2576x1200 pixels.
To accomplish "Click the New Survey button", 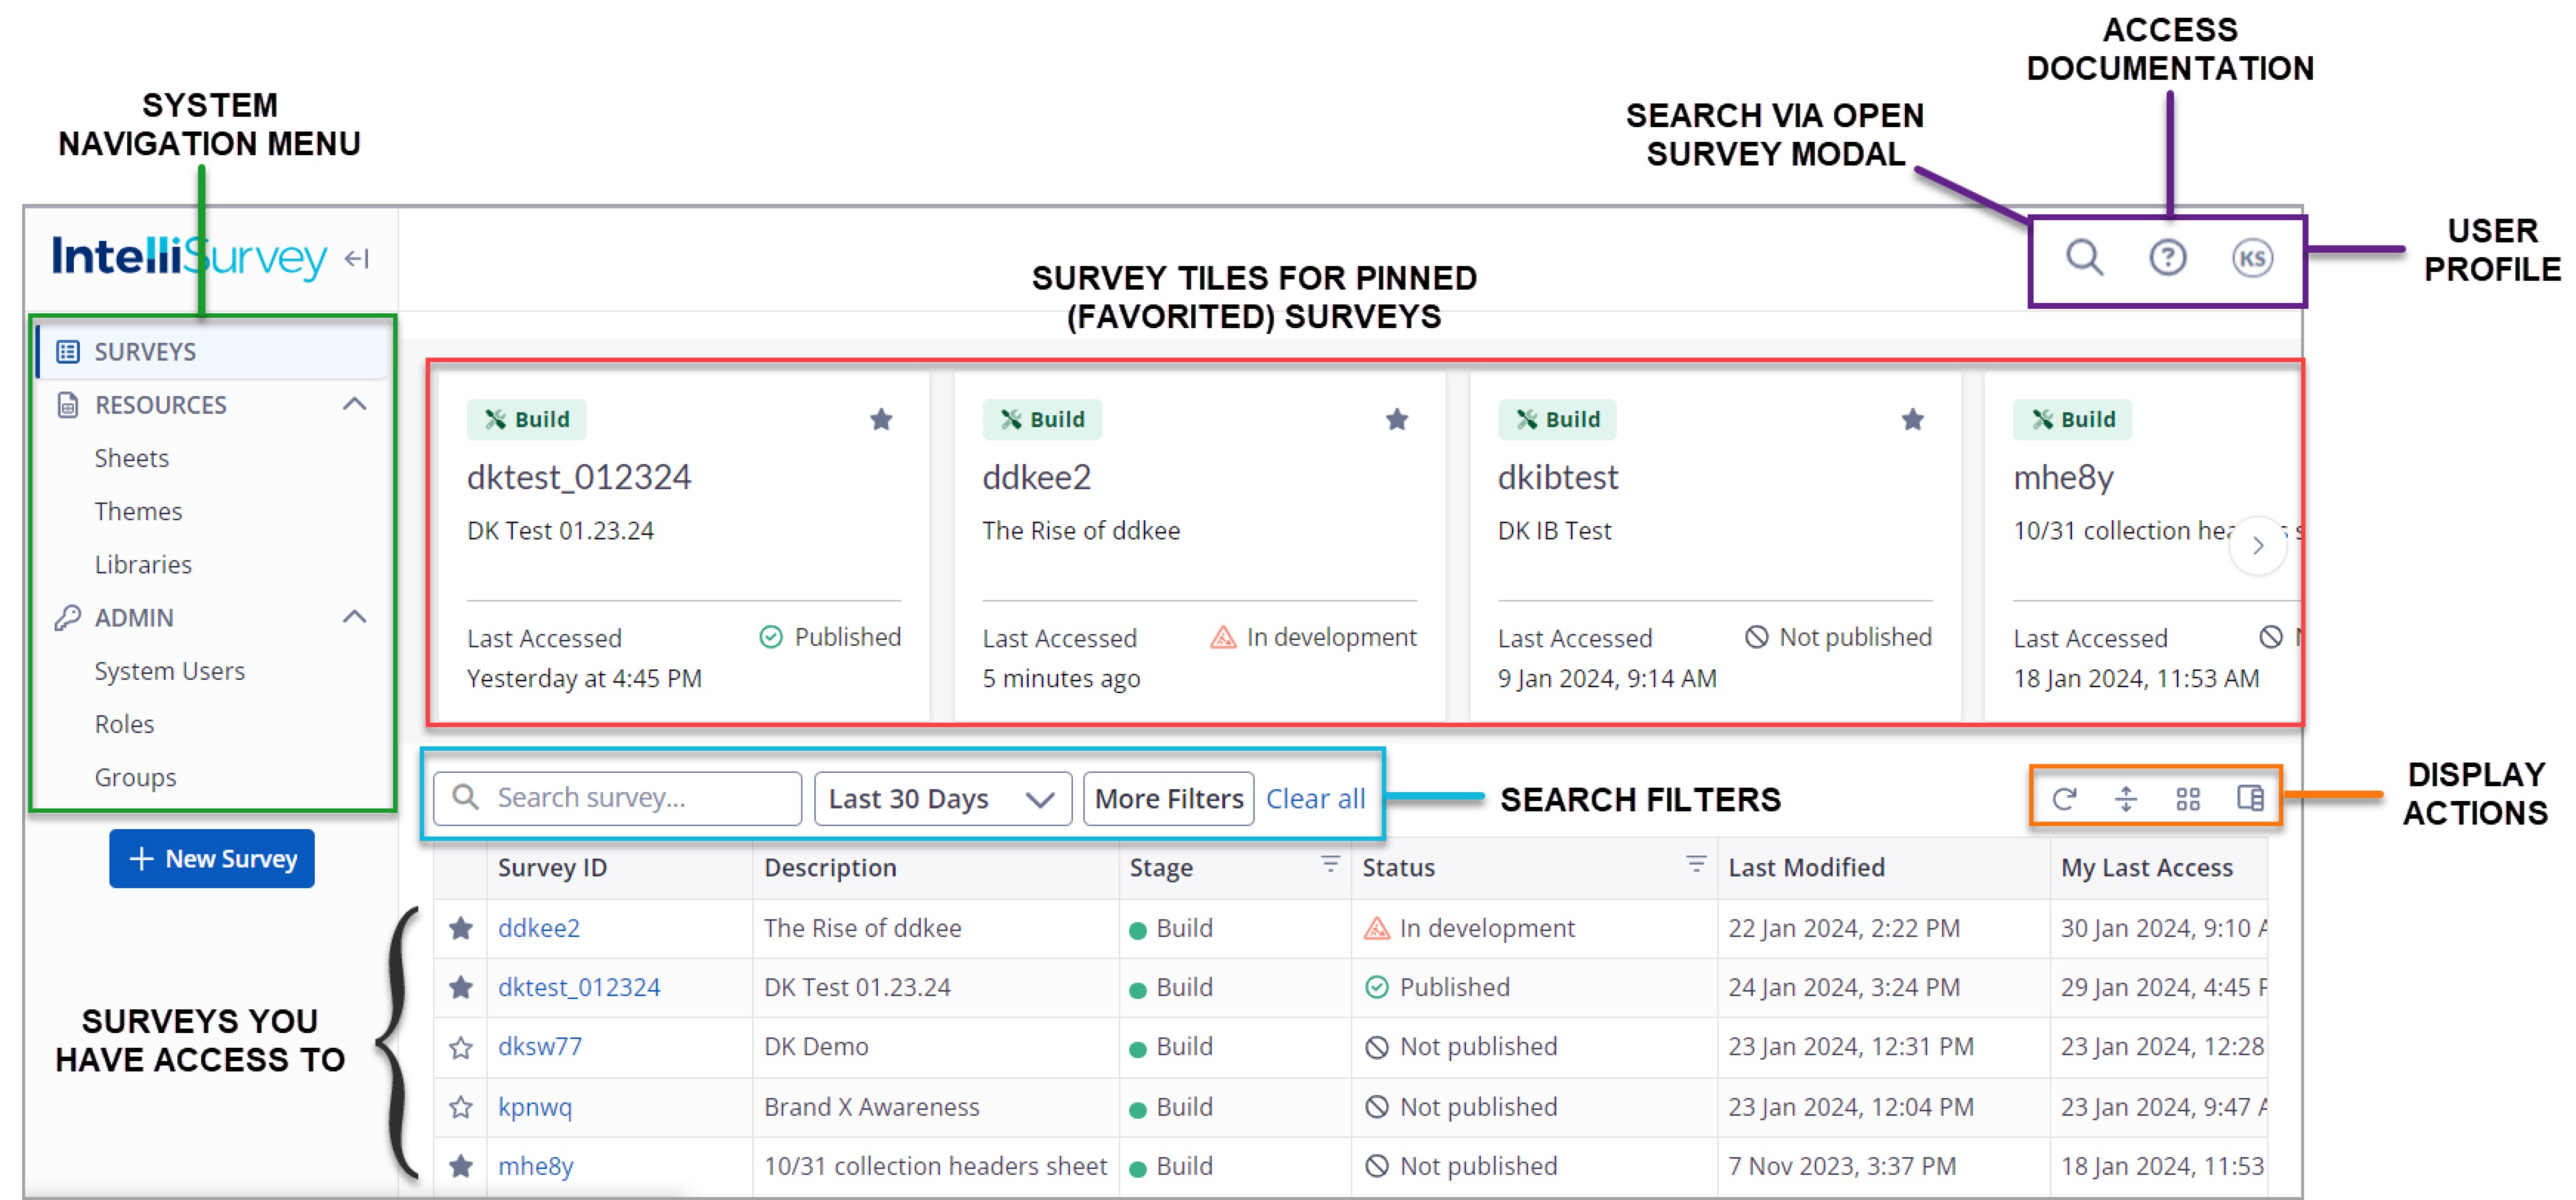I will pos(212,858).
